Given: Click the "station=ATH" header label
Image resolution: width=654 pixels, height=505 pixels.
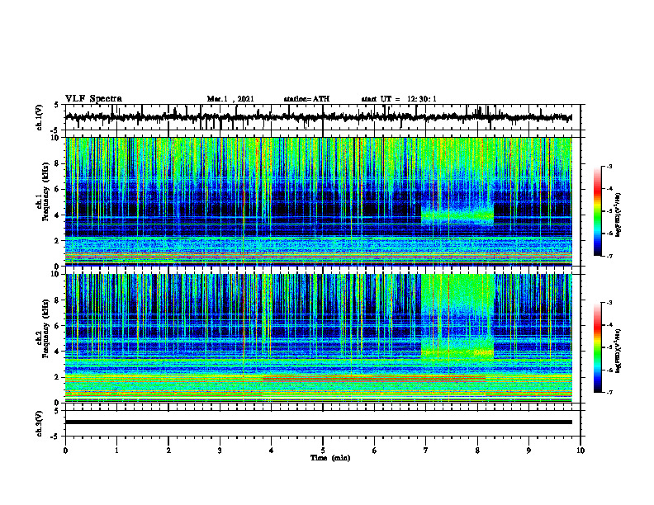Looking at the screenshot, I should coord(306,99).
